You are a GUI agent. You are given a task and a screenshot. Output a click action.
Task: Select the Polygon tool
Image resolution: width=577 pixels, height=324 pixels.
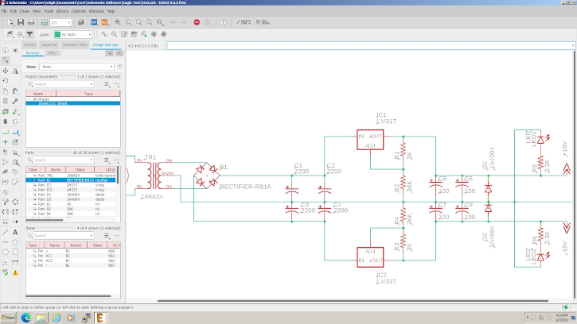[x=15, y=242]
